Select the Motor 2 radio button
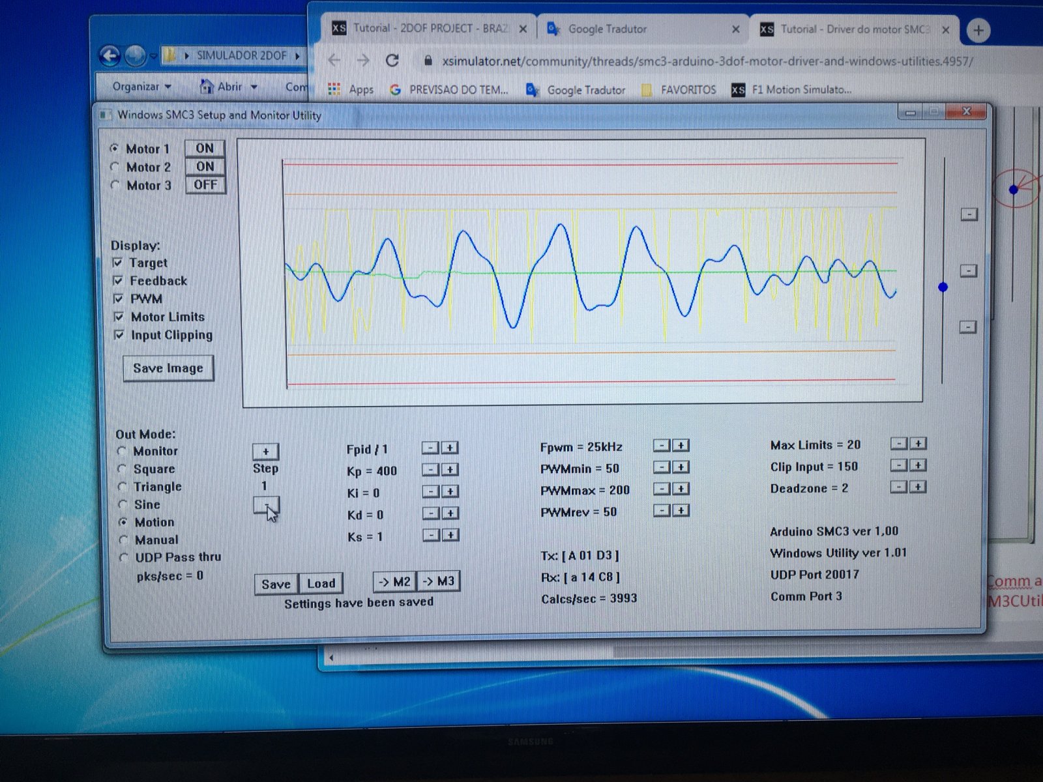The image size is (1043, 782). point(115,167)
